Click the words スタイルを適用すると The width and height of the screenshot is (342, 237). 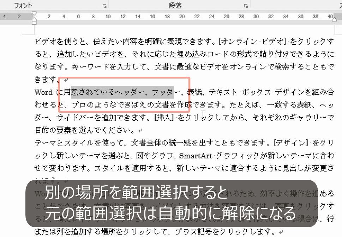[131, 168]
